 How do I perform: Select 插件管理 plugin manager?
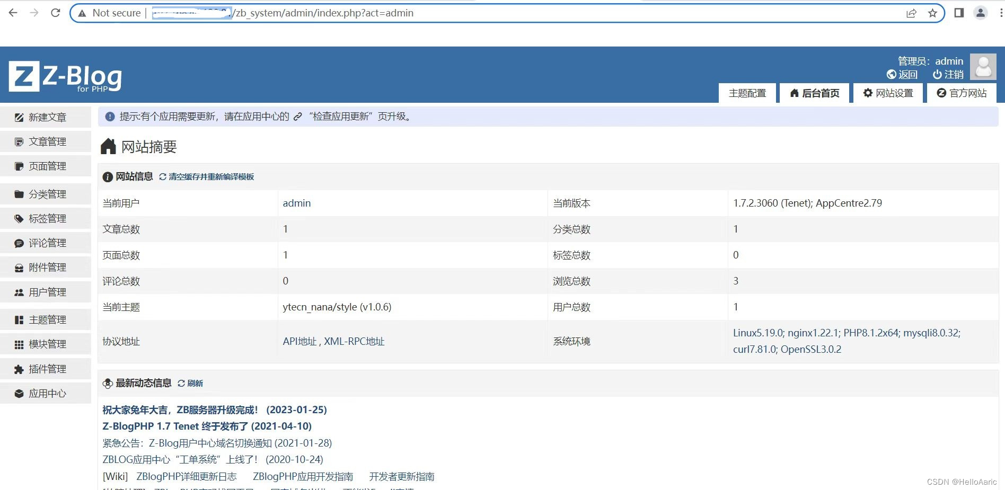pos(47,369)
